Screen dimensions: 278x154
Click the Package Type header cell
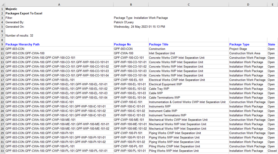pyautogui.click(x=248, y=44)
